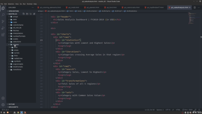Expand the colorScheme folder
The height and width of the screenshot is (114, 202).
(x=18, y=25)
